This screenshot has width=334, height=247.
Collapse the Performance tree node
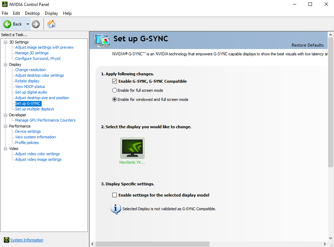coord(6,126)
